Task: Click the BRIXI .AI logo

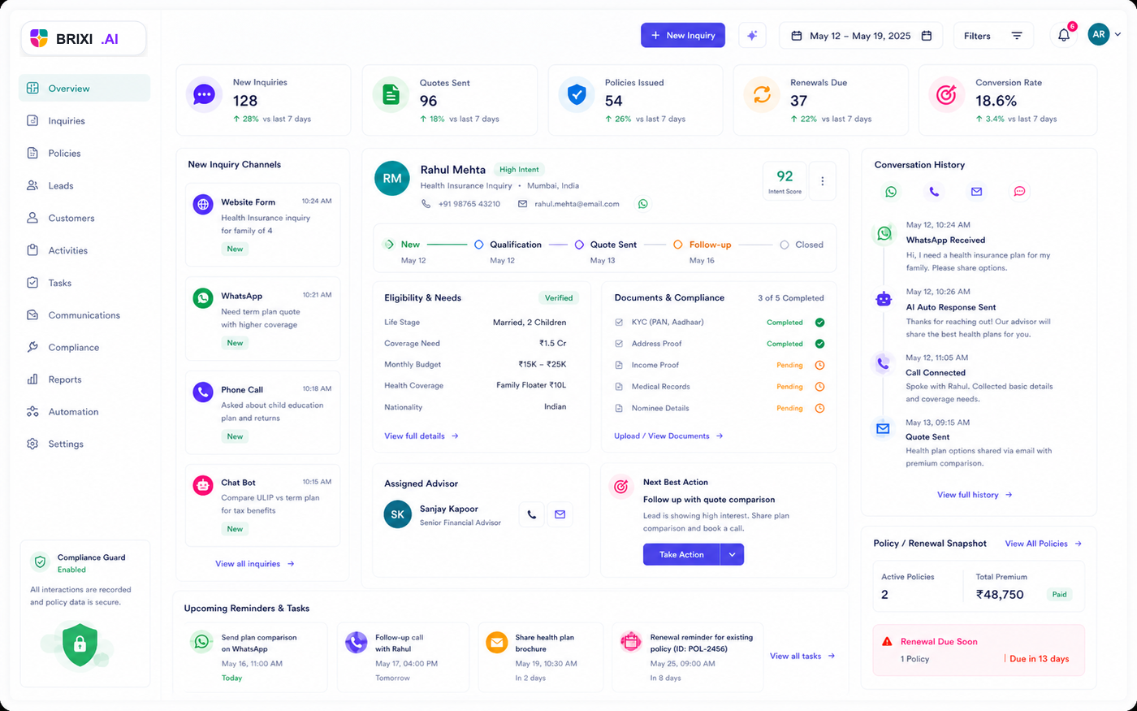Action: pos(84,38)
